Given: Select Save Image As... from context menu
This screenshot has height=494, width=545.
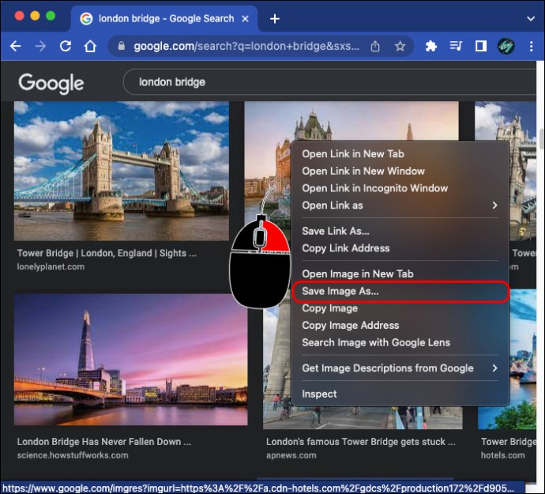Looking at the screenshot, I should point(400,291).
